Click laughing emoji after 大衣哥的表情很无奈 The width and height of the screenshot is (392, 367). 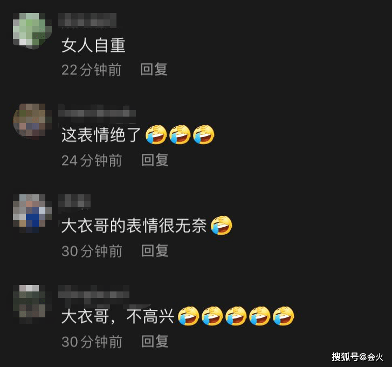point(222,225)
